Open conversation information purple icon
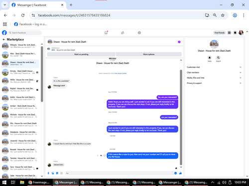The image size is (249, 186). click(x=179, y=42)
